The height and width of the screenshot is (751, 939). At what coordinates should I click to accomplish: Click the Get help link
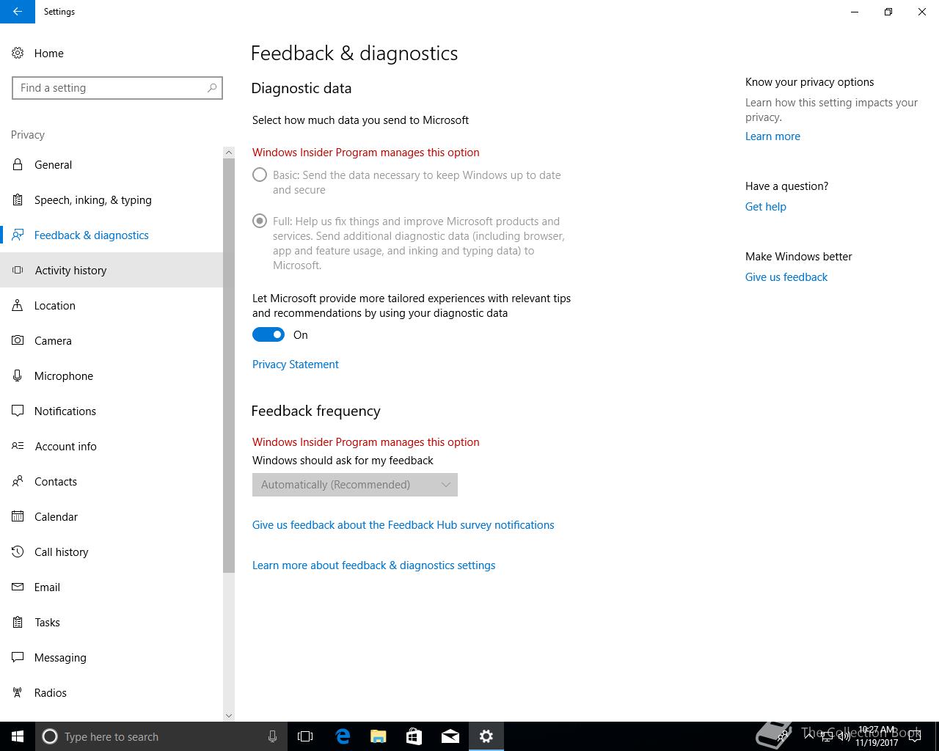coord(766,207)
